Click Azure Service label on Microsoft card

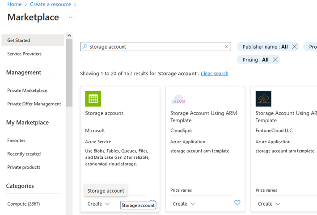[x=98, y=141]
